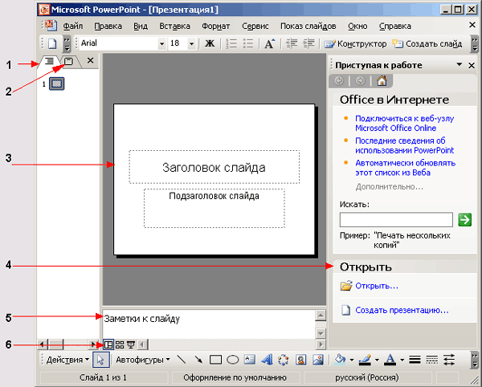Viewport: 482px width, 387px height.
Task: Switch to Slide Sorter view
Action: 120,344
